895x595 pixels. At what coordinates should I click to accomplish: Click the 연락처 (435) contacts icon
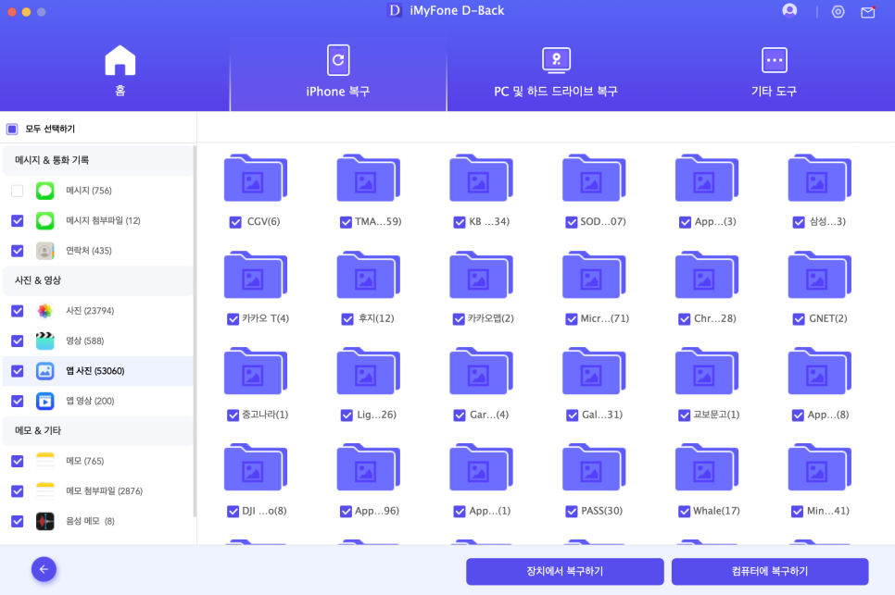45,251
